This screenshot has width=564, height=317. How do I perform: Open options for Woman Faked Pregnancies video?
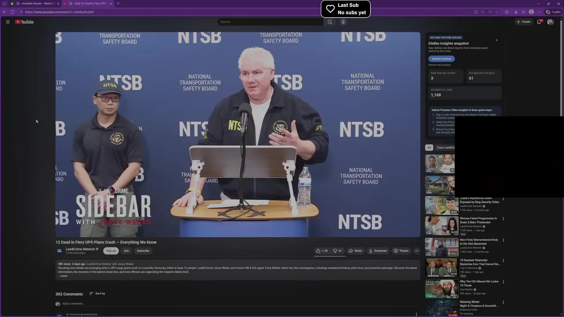503,219
